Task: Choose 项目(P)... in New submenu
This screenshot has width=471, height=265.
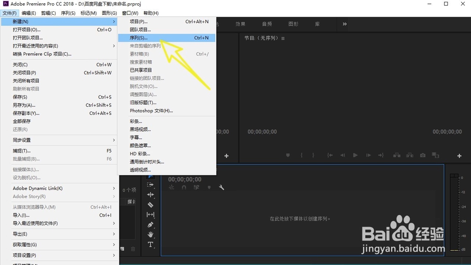Action: click(x=167, y=22)
